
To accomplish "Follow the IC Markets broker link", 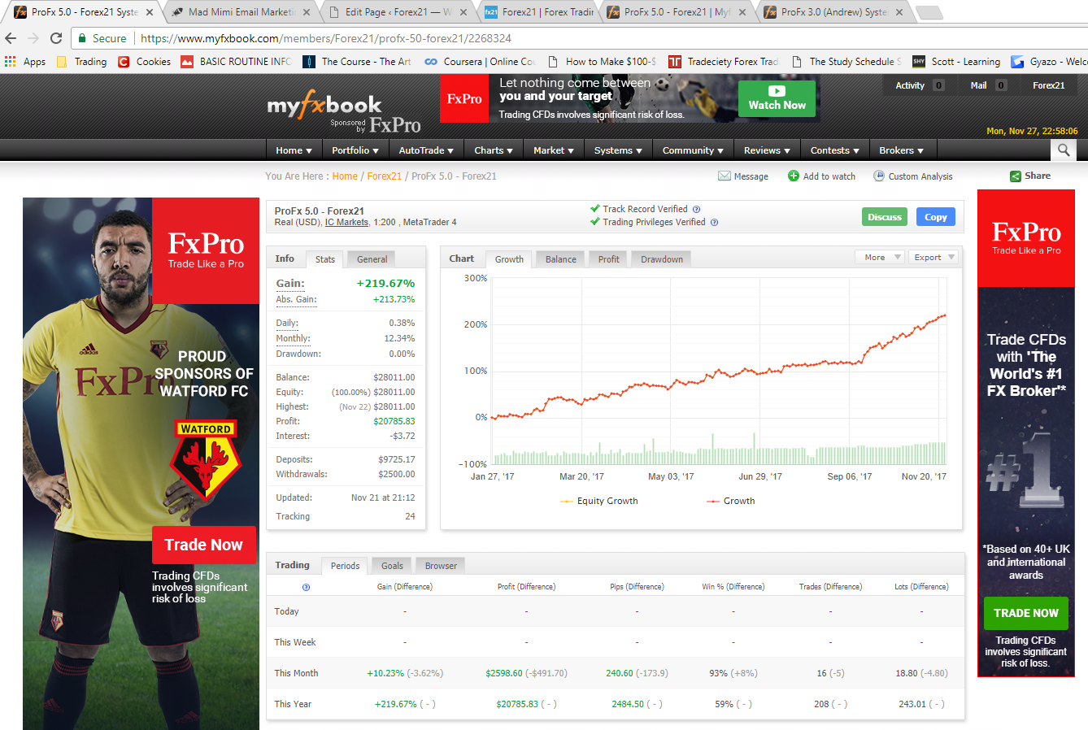I will pyautogui.click(x=346, y=222).
